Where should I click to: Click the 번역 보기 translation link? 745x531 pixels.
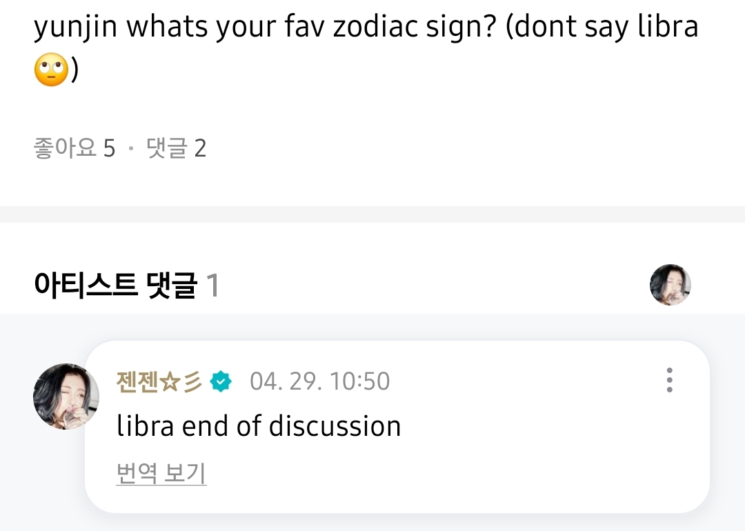[x=161, y=474]
